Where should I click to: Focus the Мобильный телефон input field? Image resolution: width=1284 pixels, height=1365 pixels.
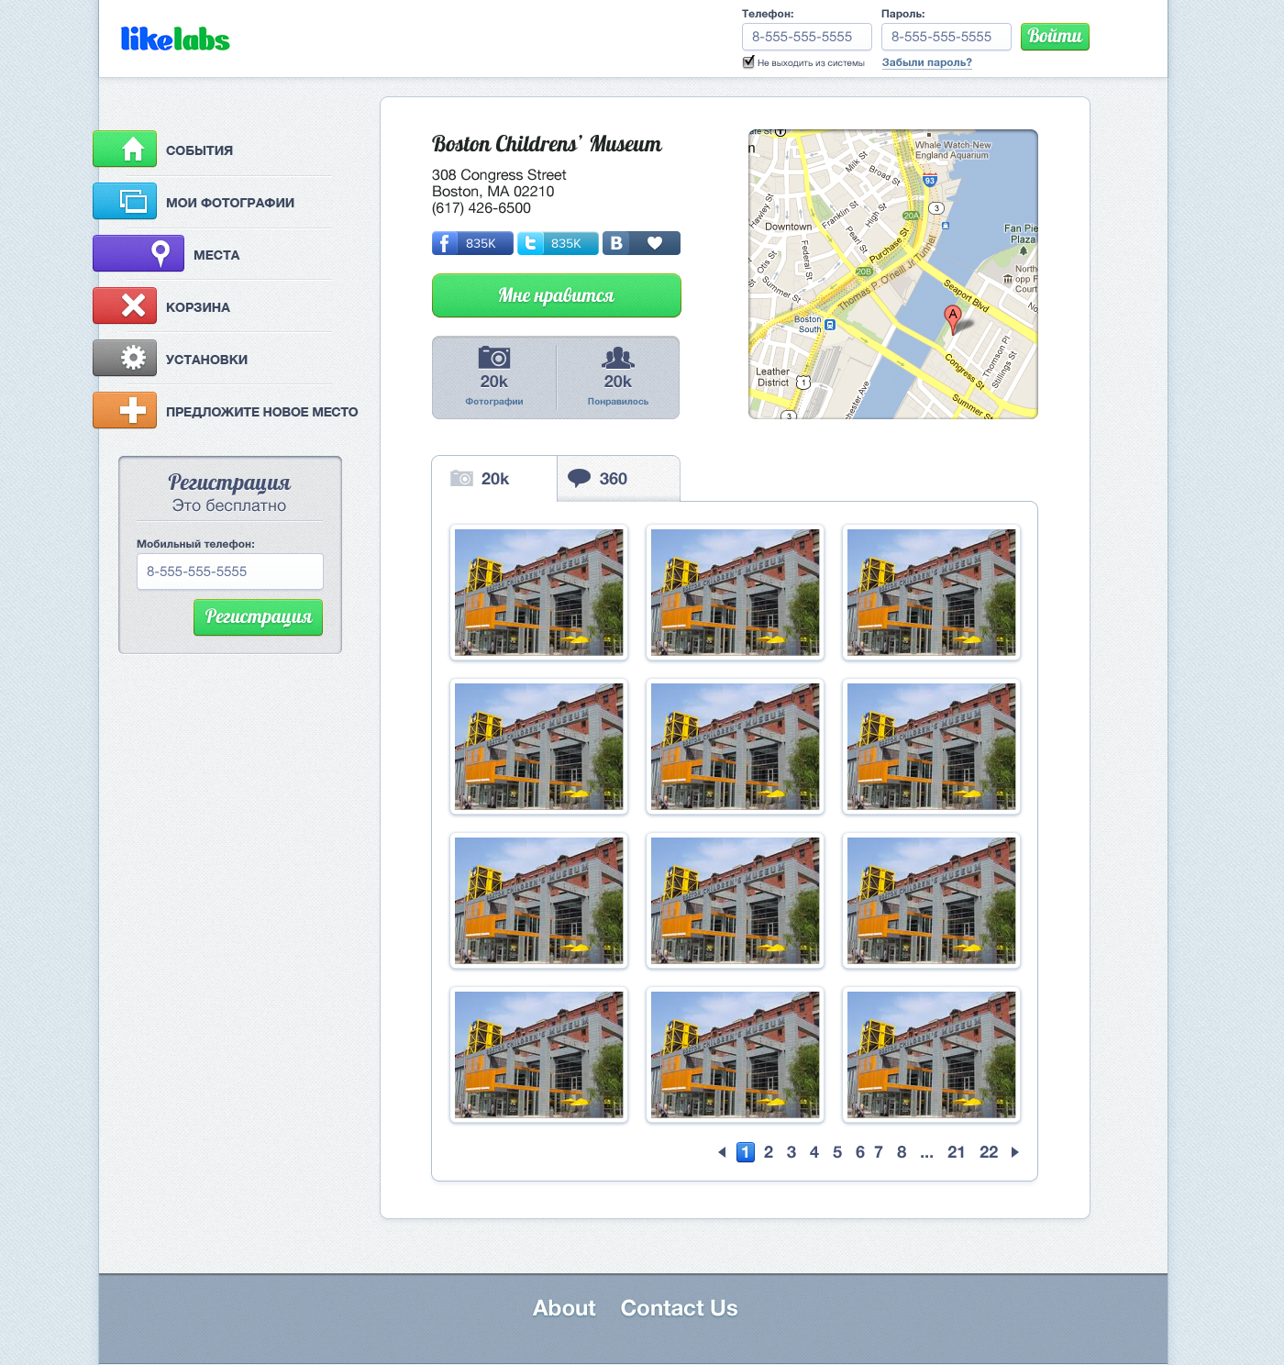pyautogui.click(x=229, y=572)
